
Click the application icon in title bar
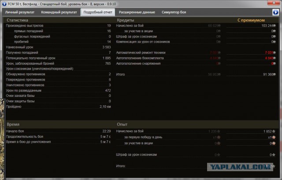[4, 4]
